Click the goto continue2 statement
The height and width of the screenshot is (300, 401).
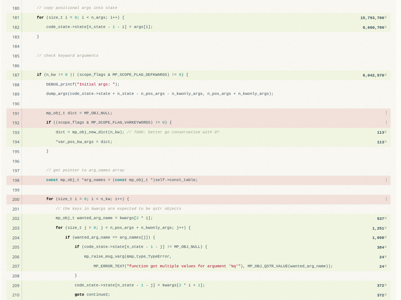[x=91, y=294]
